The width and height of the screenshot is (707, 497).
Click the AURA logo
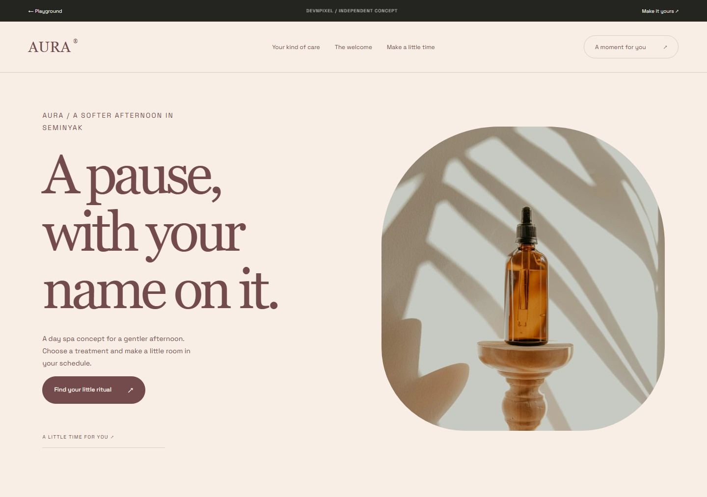53,47
